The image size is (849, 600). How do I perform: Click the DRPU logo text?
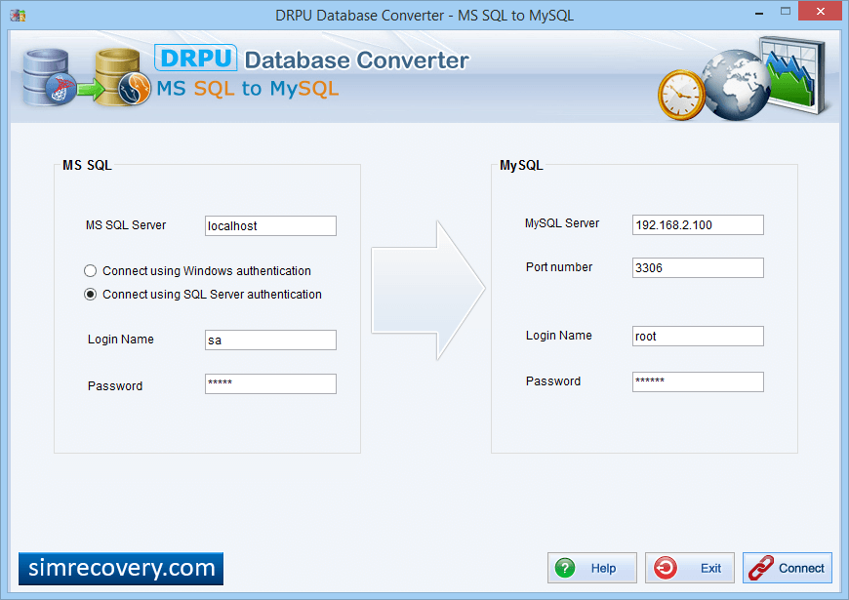pyautogui.click(x=196, y=58)
